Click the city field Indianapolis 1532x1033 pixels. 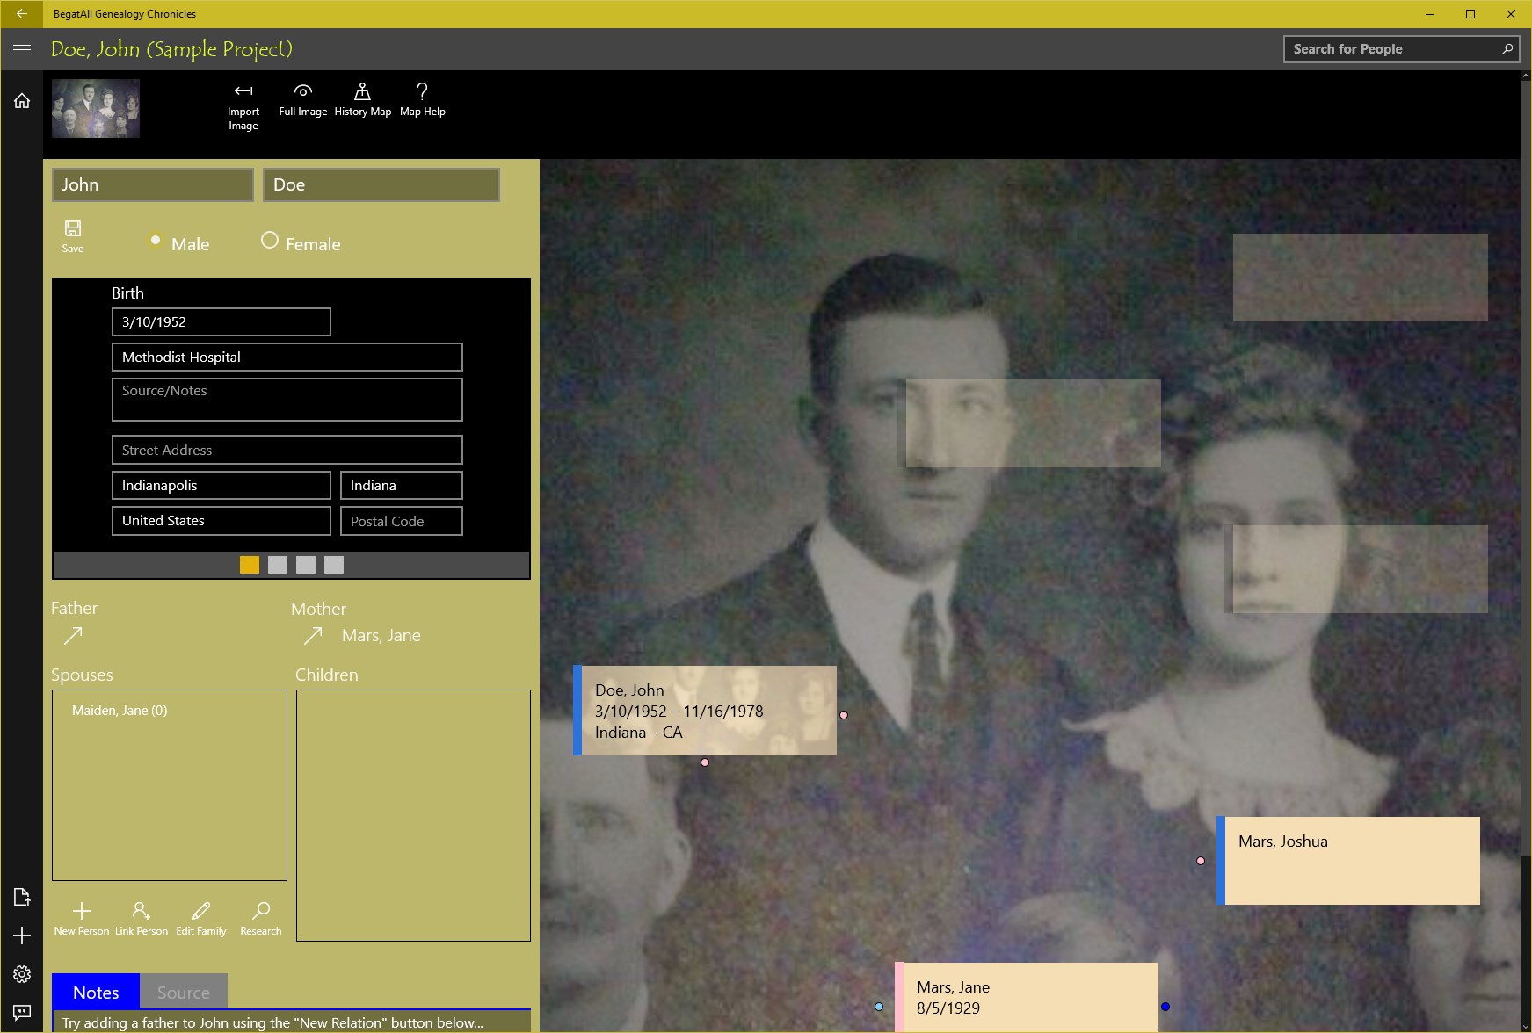click(221, 485)
